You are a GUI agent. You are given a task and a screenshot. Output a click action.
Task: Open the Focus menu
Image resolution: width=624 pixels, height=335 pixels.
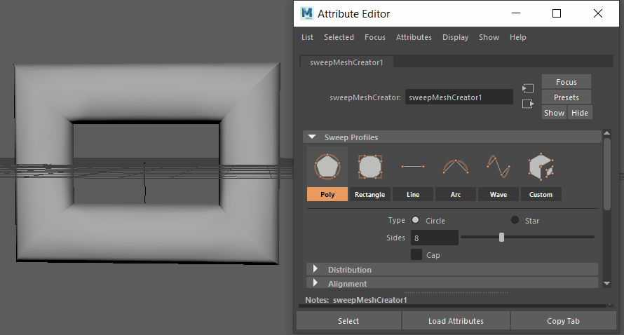point(375,37)
